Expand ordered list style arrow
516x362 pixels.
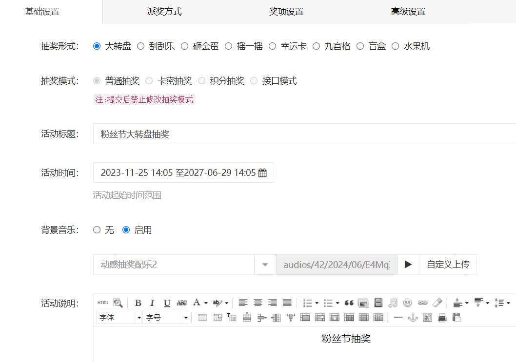pyautogui.click(x=317, y=303)
